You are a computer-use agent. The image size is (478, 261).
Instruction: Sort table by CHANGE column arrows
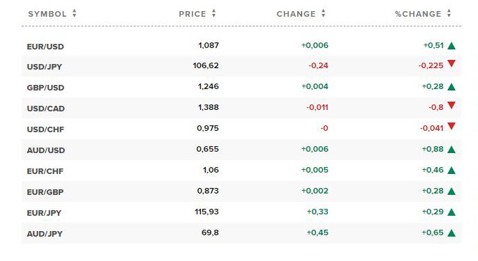[x=324, y=13]
